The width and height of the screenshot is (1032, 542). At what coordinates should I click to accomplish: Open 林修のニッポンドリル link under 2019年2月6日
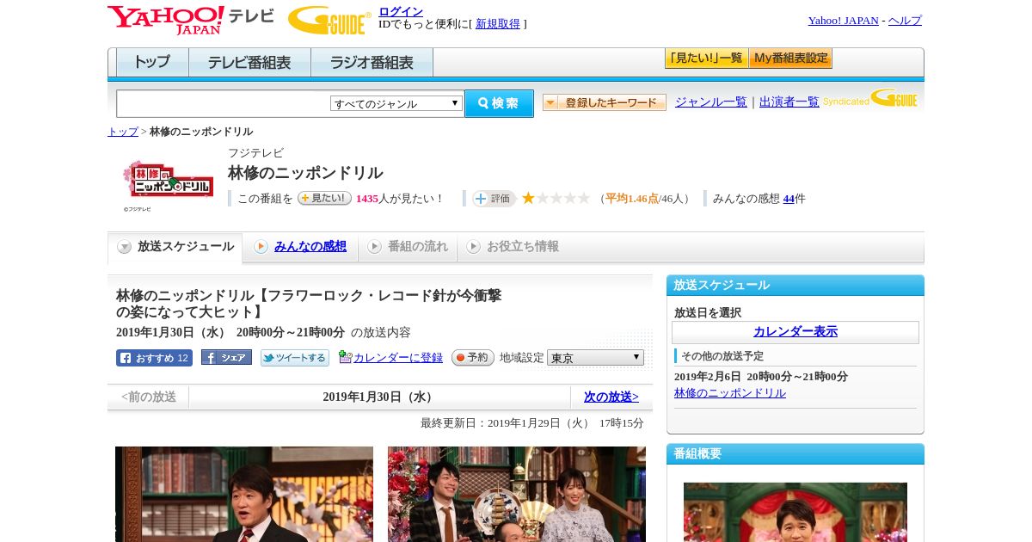730,393
